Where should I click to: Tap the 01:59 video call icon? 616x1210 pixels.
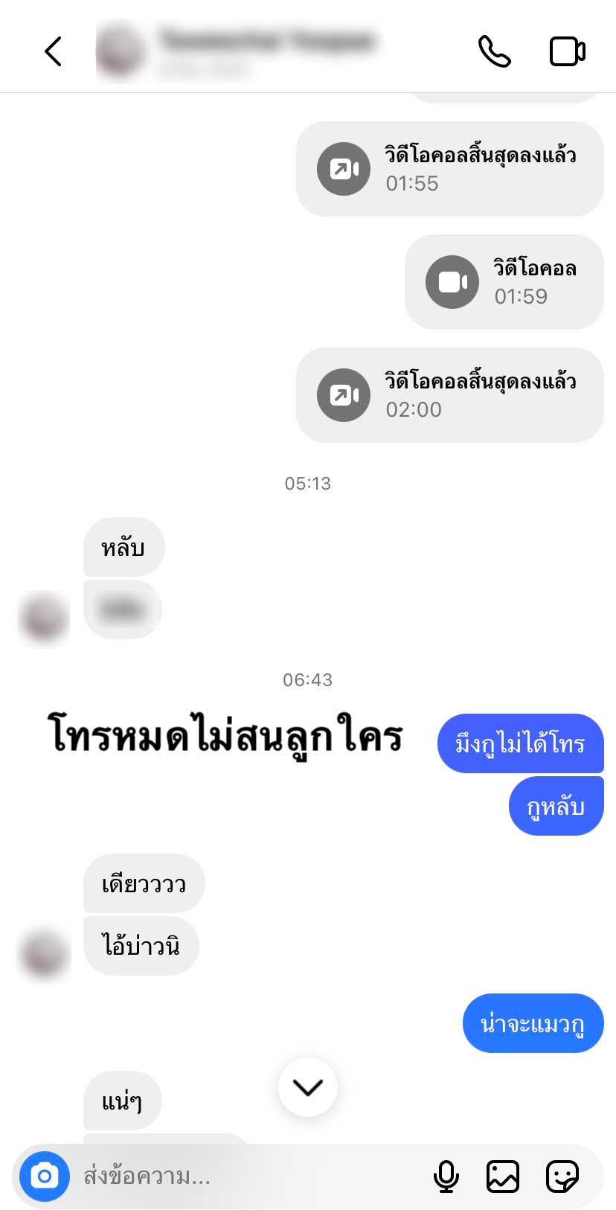coord(452,282)
